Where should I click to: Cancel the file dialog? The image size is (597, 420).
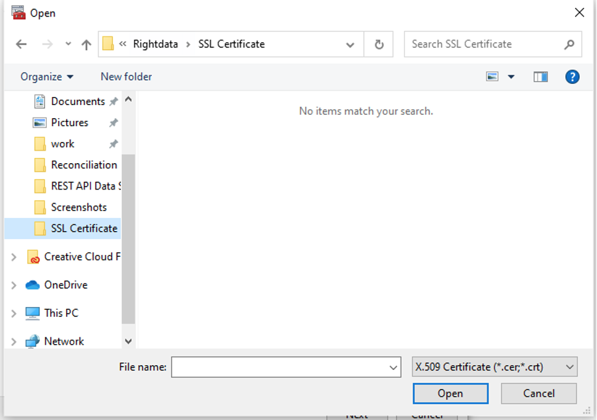coord(538,393)
